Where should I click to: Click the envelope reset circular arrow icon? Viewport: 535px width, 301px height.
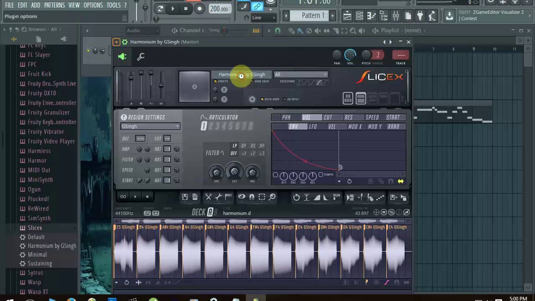[x=349, y=181]
